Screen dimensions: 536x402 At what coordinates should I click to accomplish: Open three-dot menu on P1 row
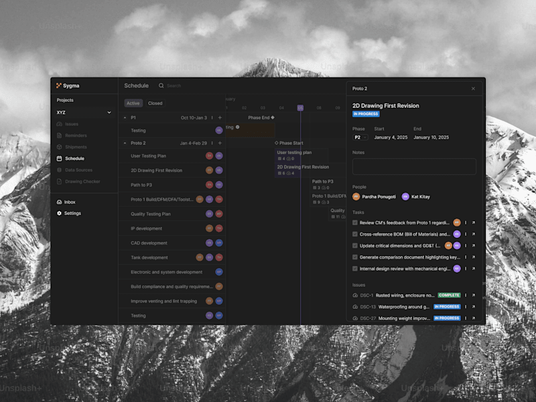(x=212, y=118)
